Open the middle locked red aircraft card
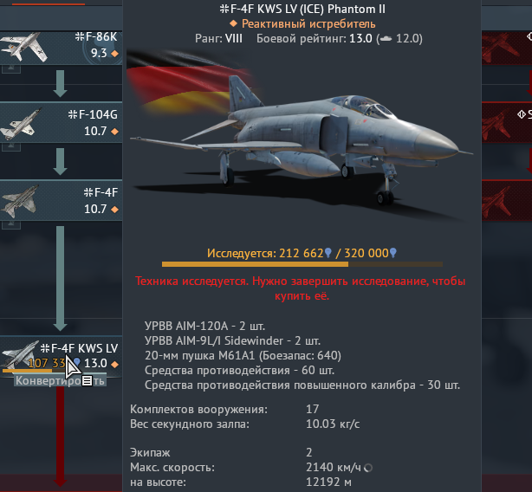The height and width of the screenshot is (492, 532). (x=507, y=122)
